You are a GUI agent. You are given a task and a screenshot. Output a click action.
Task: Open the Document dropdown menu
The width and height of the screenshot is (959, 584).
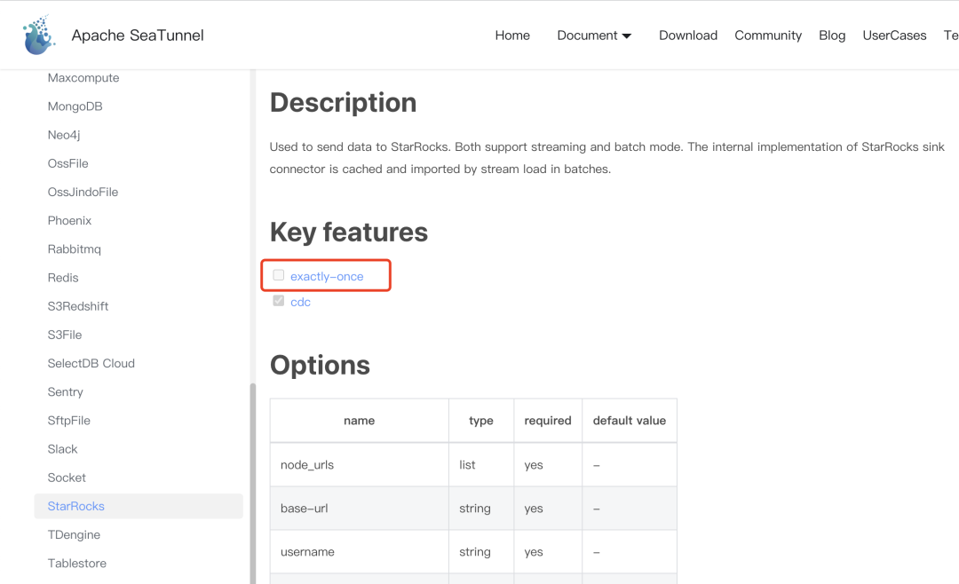(x=594, y=35)
